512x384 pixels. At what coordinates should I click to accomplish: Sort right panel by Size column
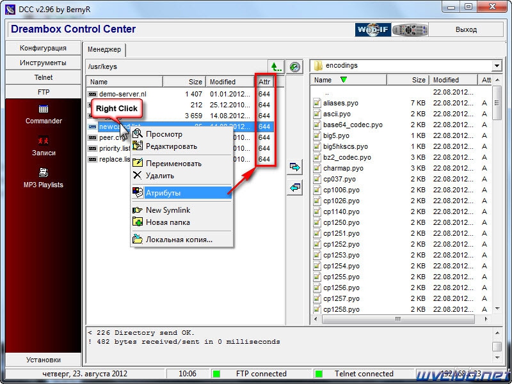(x=407, y=80)
